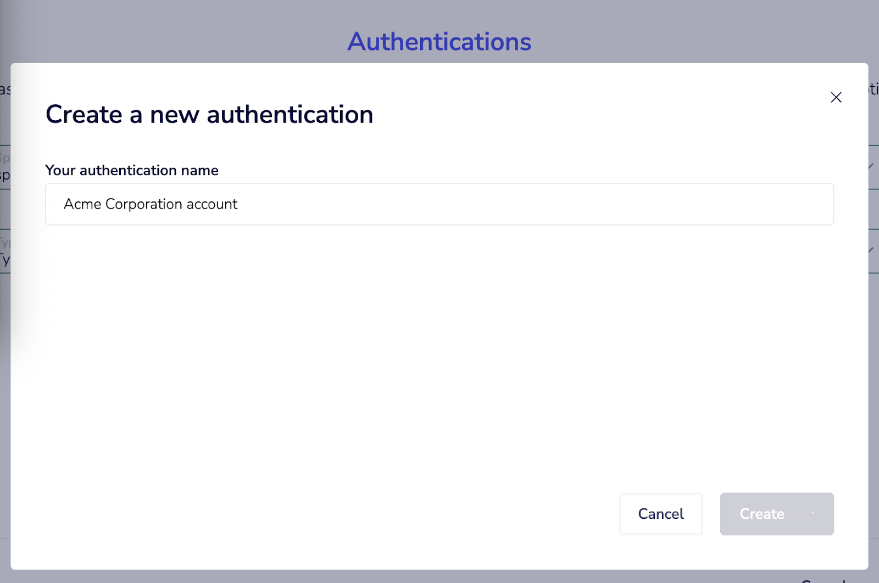
Task: Click the cut-off "as" text at top-left edge
Action: [5, 89]
